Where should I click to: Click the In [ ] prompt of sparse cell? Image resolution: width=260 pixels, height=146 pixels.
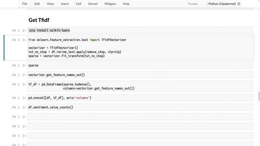pos(19,65)
